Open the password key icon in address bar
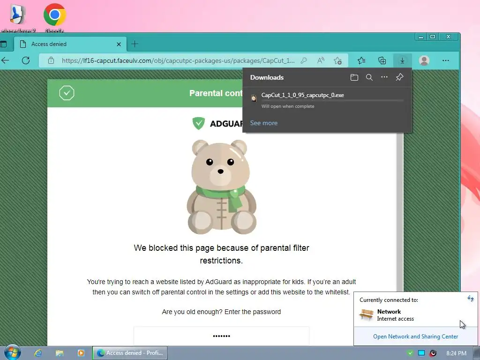 point(304,60)
